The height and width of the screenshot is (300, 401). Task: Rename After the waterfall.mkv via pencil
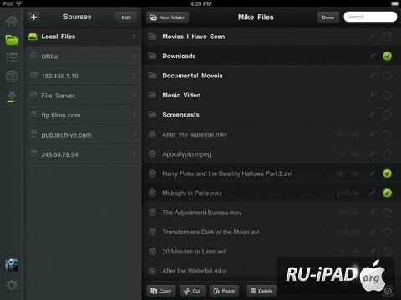click(x=373, y=134)
